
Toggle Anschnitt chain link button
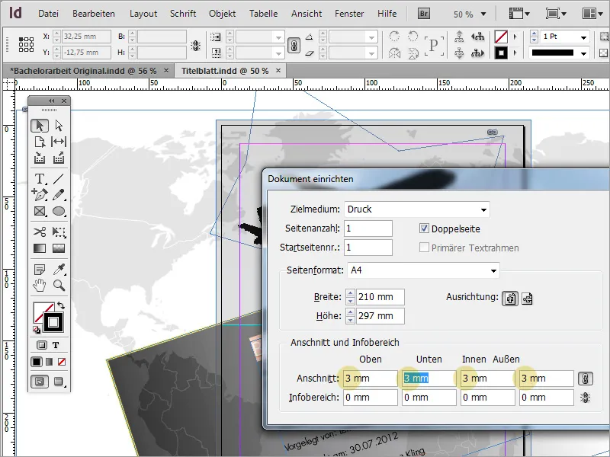tap(586, 378)
